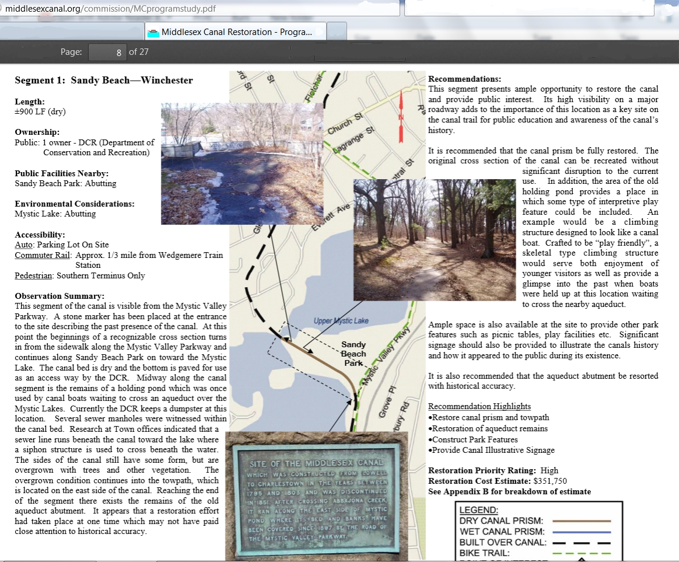Click the '±900 LF (dry)' value
Image resolution: width=679 pixels, height=562 pixels.
40,112
